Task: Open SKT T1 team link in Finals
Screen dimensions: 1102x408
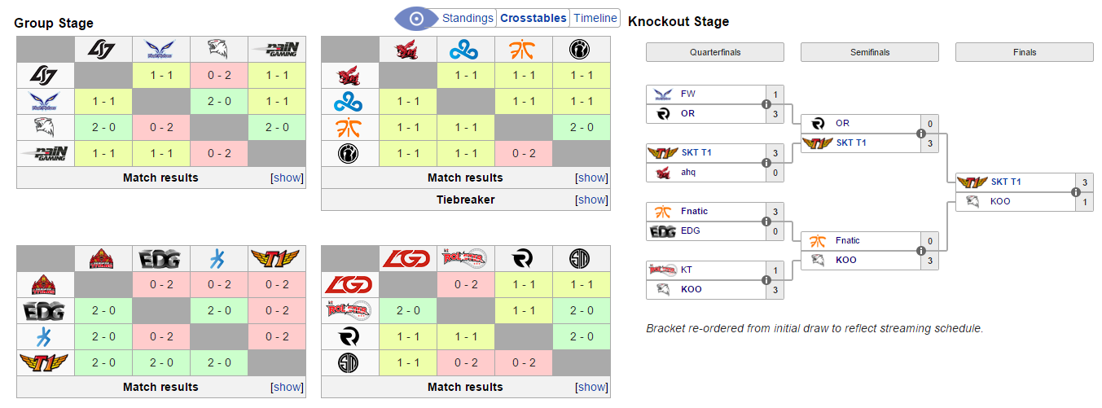Action: [1006, 182]
